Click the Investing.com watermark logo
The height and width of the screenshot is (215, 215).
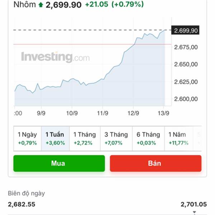[56, 57]
